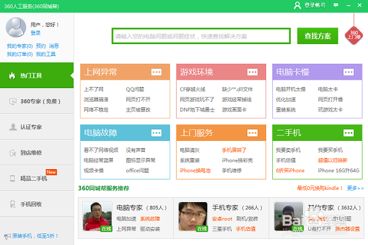Viewport: 368px width, 245px height.
Task: Click the megaphone icon by 原装手机 promo
Action: tap(7, 236)
